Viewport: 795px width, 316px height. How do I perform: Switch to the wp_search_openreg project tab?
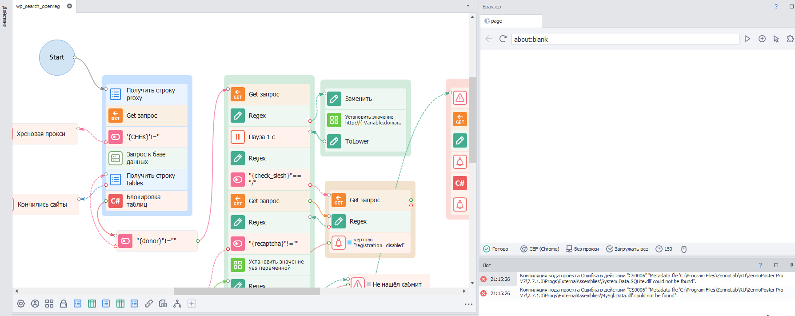38,6
